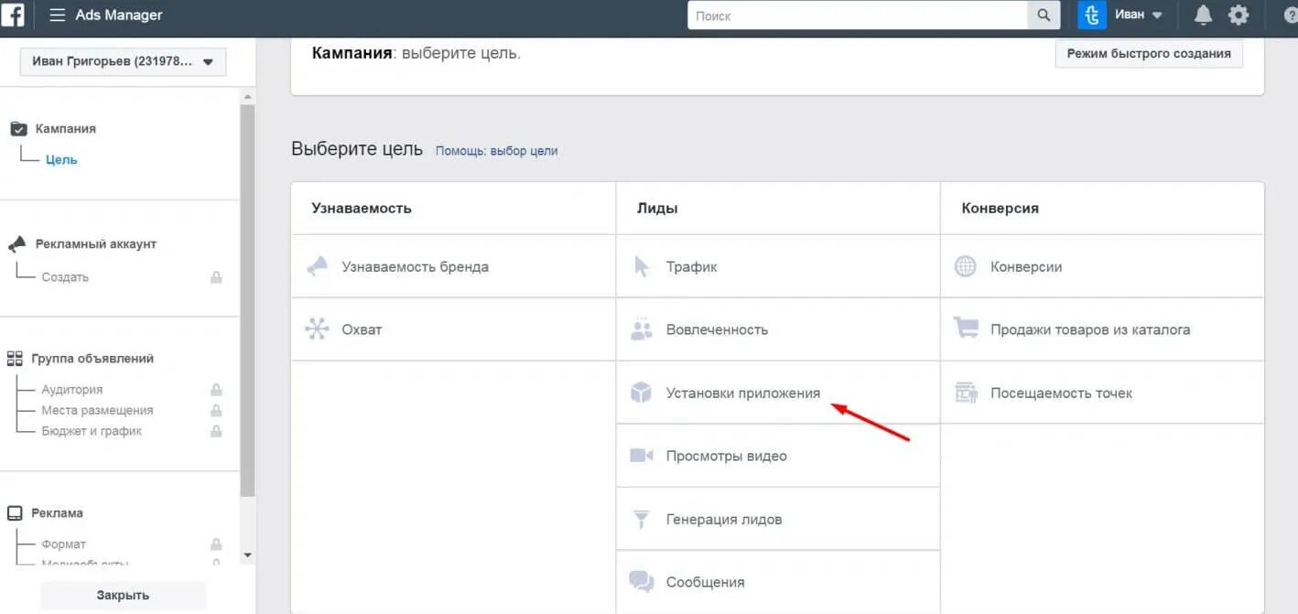Screen dimensions: 1298x614
Task: Click the Лиды column header
Action: coord(657,208)
